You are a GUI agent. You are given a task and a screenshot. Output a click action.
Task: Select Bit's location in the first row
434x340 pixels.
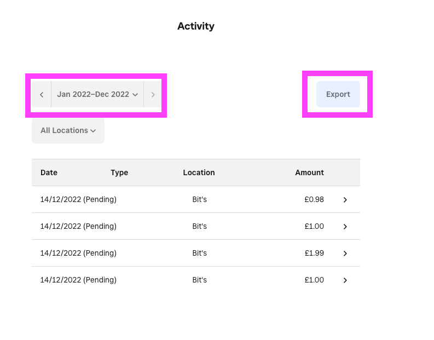click(x=199, y=200)
